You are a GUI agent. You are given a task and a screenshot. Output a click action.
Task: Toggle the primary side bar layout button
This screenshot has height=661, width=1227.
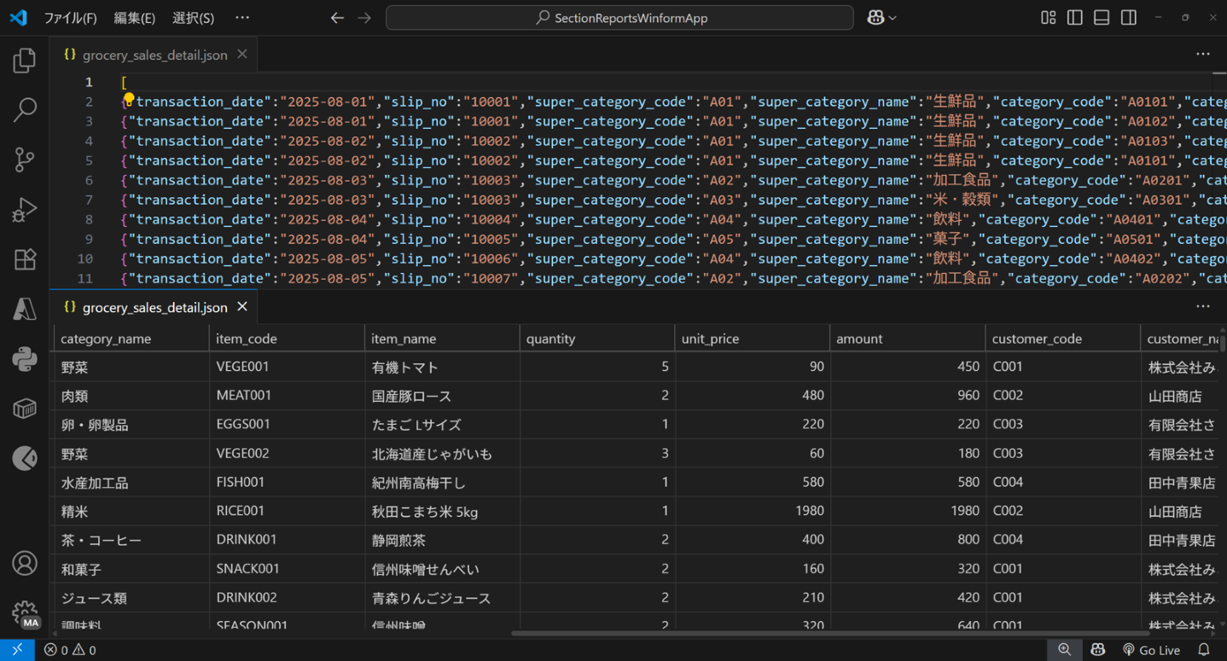1075,18
